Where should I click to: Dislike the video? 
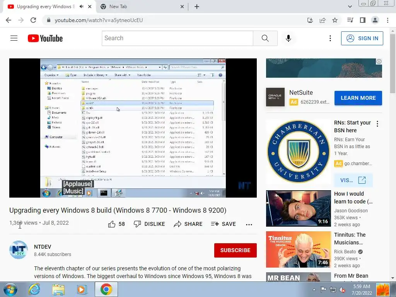(149, 224)
